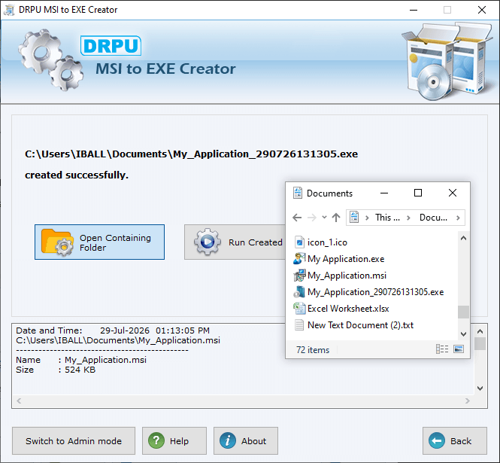500x463 pixels.
Task: Open the Help button
Action: coord(174,441)
